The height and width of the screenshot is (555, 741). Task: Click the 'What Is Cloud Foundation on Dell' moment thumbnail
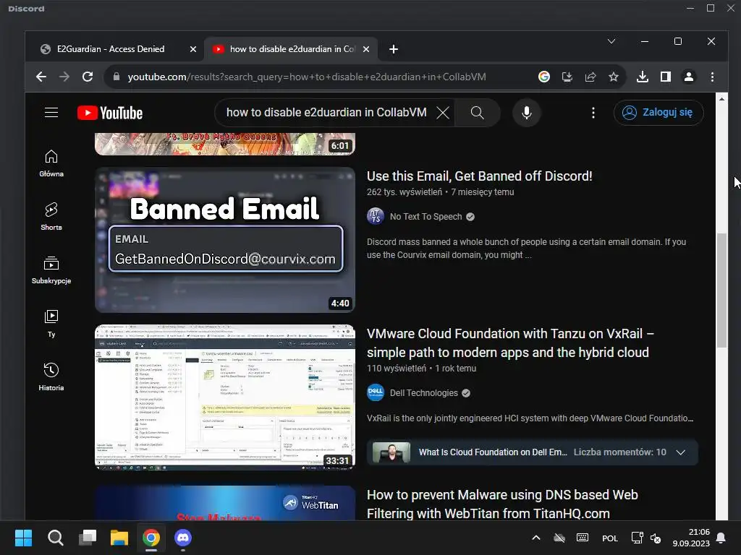391,452
